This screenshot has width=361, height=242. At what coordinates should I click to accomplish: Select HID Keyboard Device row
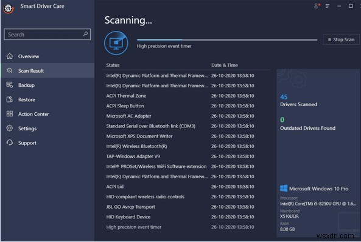(x=186, y=217)
